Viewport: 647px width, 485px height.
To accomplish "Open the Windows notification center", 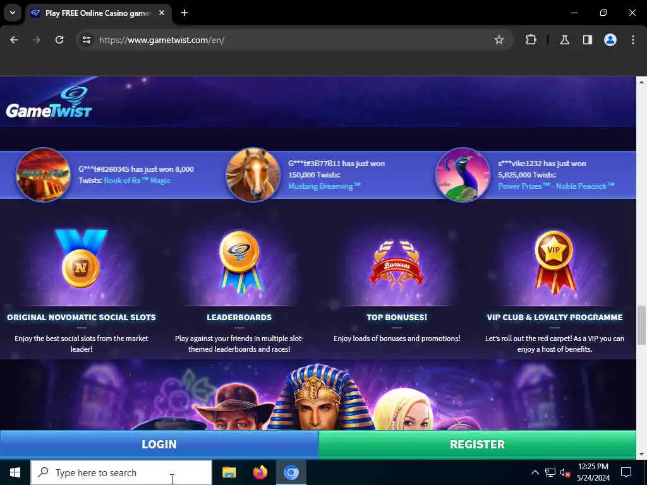I will pyautogui.click(x=626, y=472).
